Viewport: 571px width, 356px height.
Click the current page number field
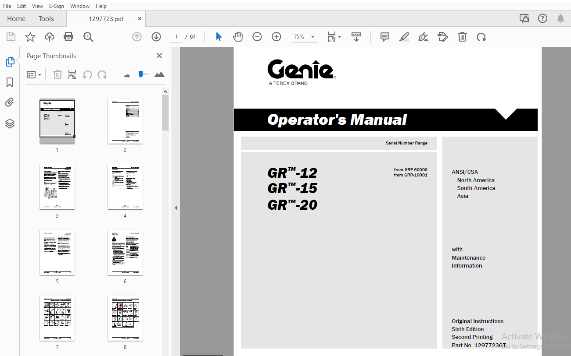click(176, 37)
